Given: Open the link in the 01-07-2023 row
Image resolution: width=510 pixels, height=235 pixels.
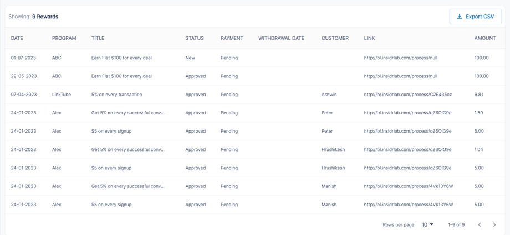Looking at the screenshot, I should click(x=400, y=58).
